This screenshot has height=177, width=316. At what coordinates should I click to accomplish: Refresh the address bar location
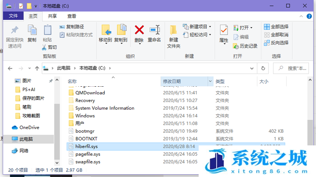(x=263, y=68)
